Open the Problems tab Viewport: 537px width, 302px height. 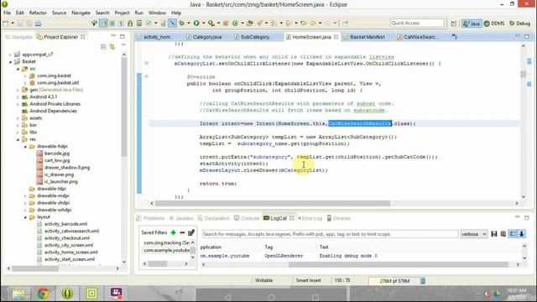pyautogui.click(x=150, y=218)
